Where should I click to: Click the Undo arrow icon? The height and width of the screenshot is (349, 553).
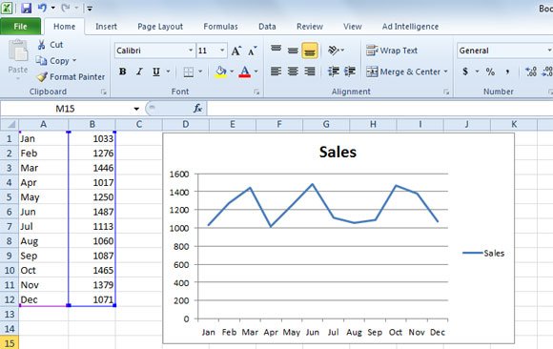42,8
